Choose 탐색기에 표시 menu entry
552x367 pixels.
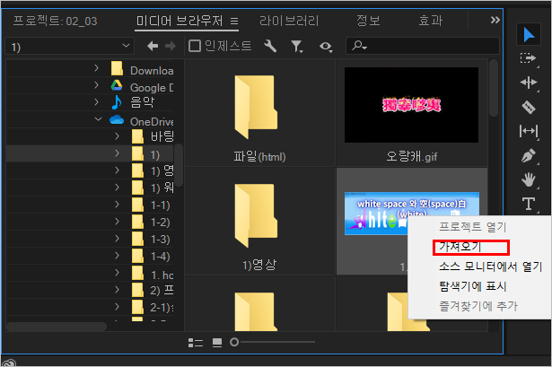click(473, 286)
